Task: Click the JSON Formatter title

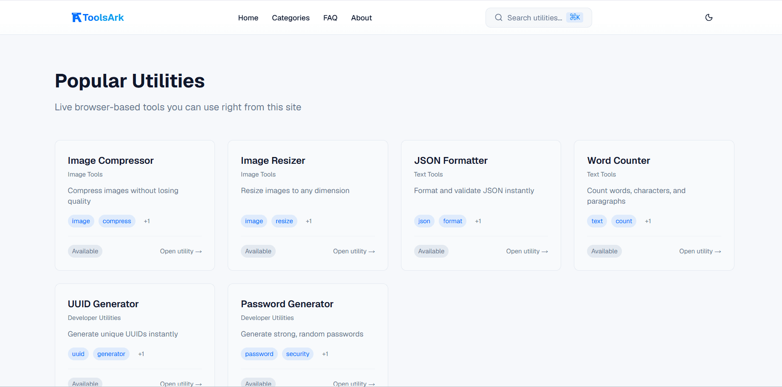Action: point(451,160)
